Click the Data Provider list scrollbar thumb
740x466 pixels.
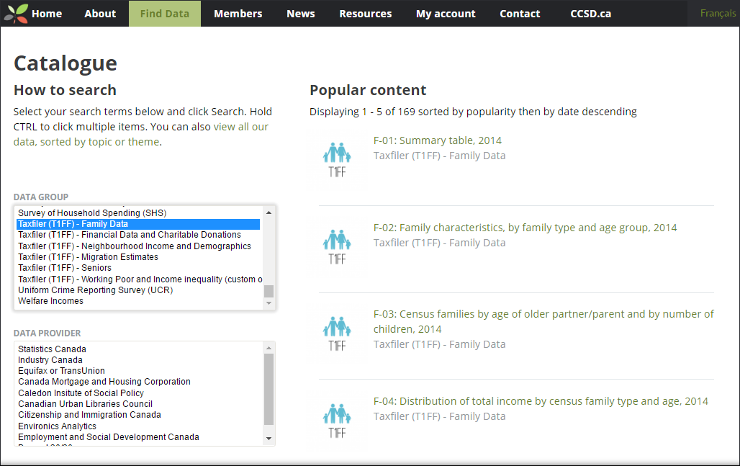(269, 390)
